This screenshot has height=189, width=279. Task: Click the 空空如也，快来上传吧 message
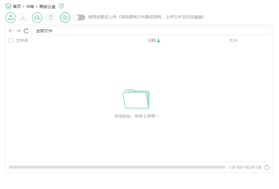click(x=136, y=116)
